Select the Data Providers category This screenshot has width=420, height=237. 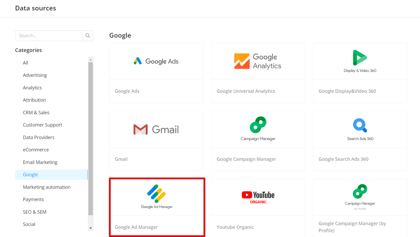[38, 137]
